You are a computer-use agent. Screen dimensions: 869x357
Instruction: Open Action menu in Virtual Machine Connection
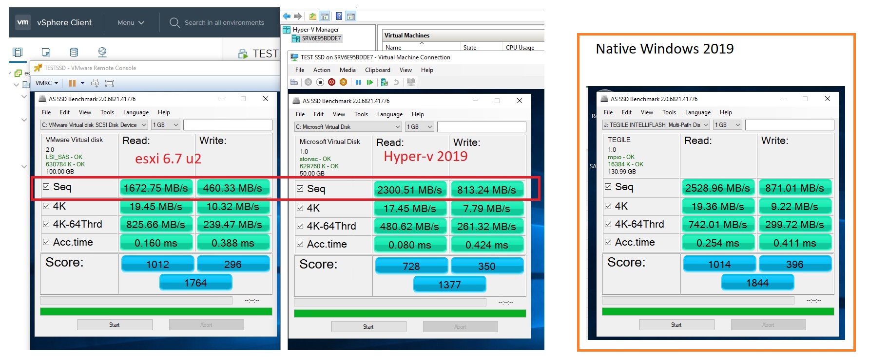(322, 70)
